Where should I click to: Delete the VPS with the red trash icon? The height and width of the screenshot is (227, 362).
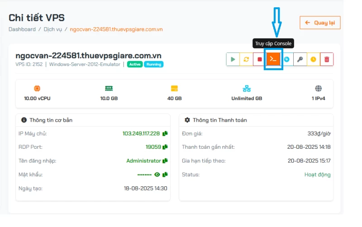pyautogui.click(x=327, y=59)
